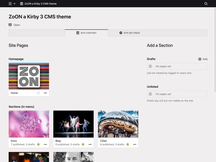The image size is (216, 162).
Task: Click the Open link to preview the site
Action: tap(16, 25)
